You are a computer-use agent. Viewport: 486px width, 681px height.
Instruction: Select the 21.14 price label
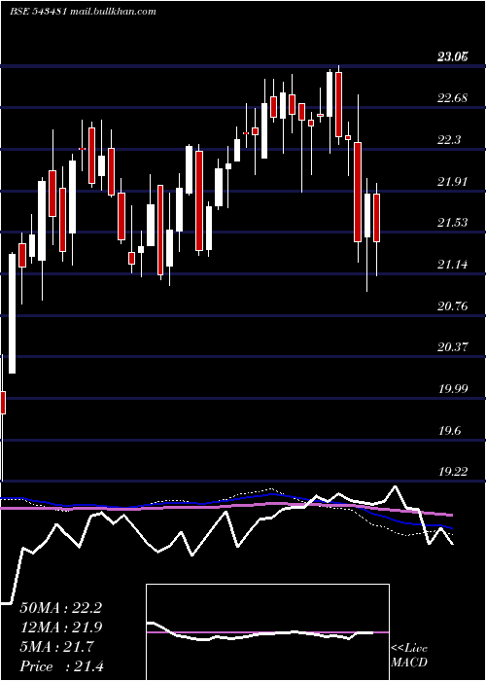tap(453, 265)
